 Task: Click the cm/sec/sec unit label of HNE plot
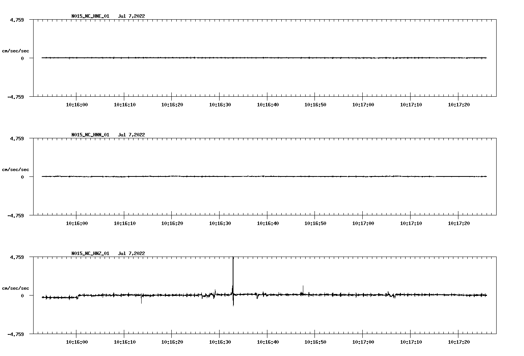pyautogui.click(x=15, y=51)
